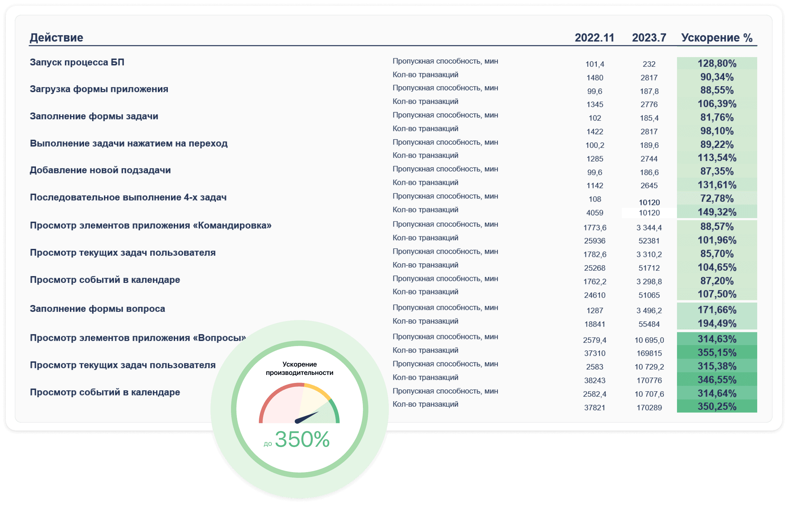Click the 3 496,2 throughput value
788x517 pixels.
pos(649,311)
